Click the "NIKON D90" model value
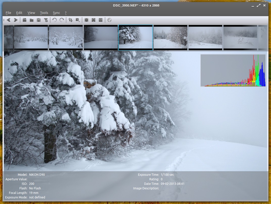271x204 pixels. (37, 175)
